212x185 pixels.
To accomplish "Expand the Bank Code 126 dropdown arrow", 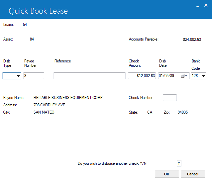I will pyautogui.click(x=203, y=76).
